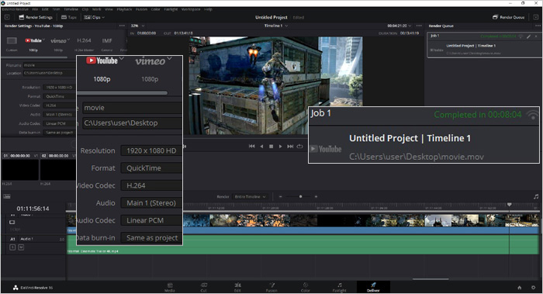Click the audio music note icon above timeline
543x294 pixels.
point(536,197)
